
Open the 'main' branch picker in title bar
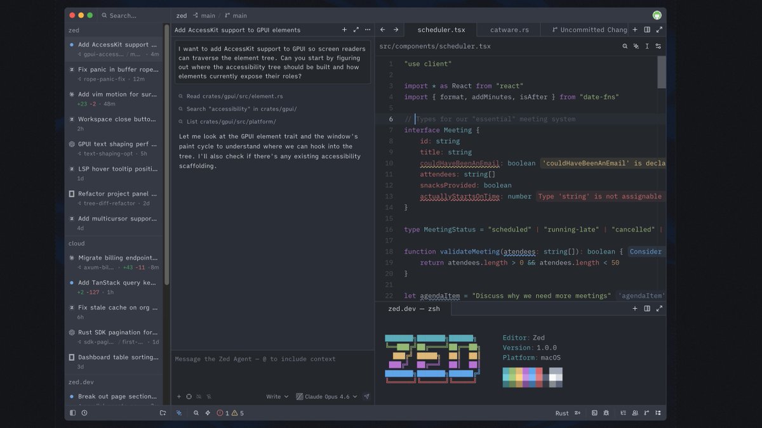coord(236,15)
